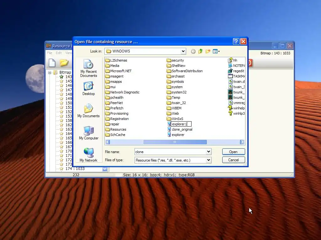
Task: Select the WBEM folder
Action: point(174,108)
